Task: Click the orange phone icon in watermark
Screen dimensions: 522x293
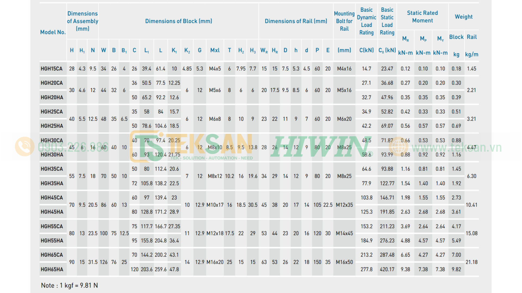Action: point(25,146)
